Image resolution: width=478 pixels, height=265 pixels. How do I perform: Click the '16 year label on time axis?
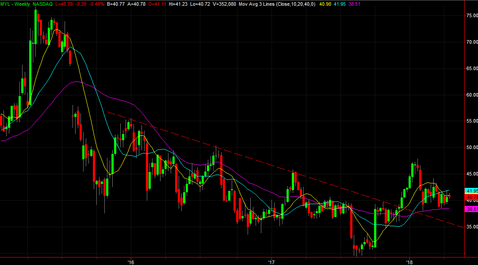point(131,262)
